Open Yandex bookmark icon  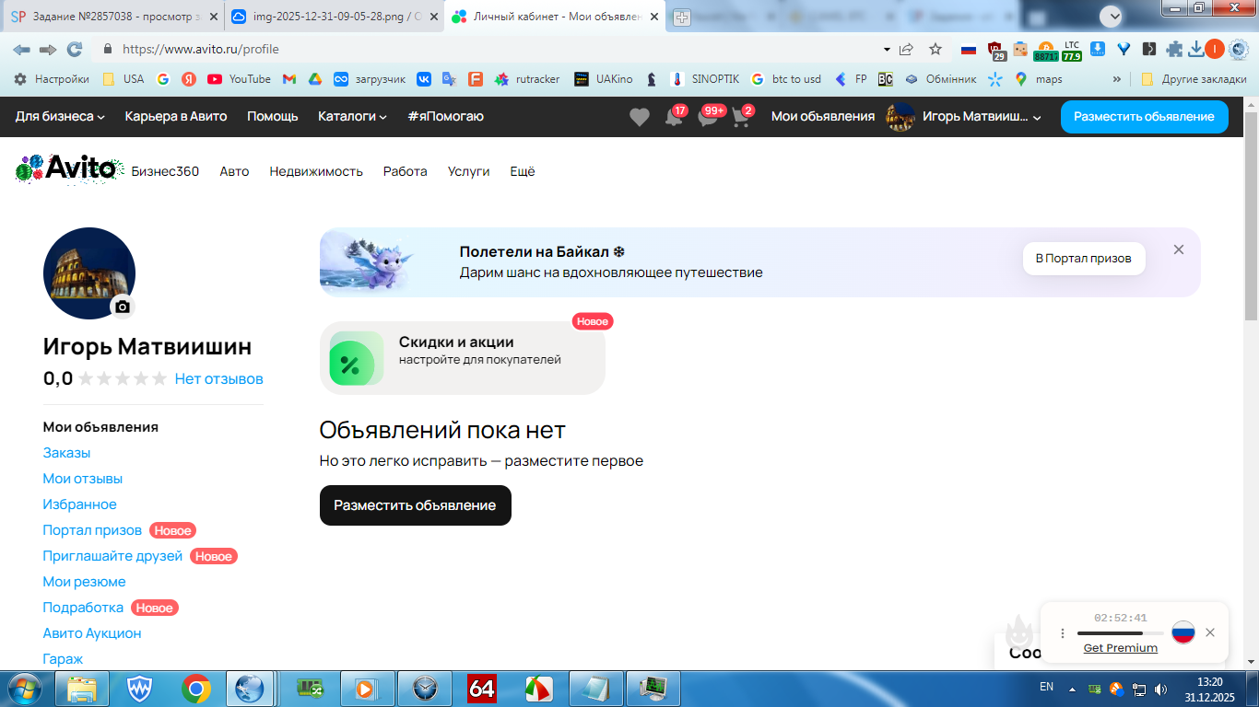188,79
